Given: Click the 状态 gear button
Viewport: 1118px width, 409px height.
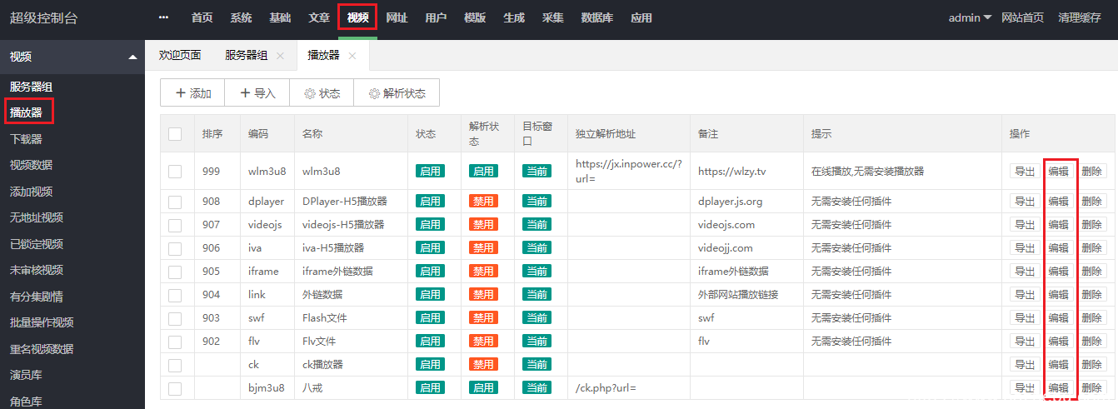Looking at the screenshot, I should (322, 93).
